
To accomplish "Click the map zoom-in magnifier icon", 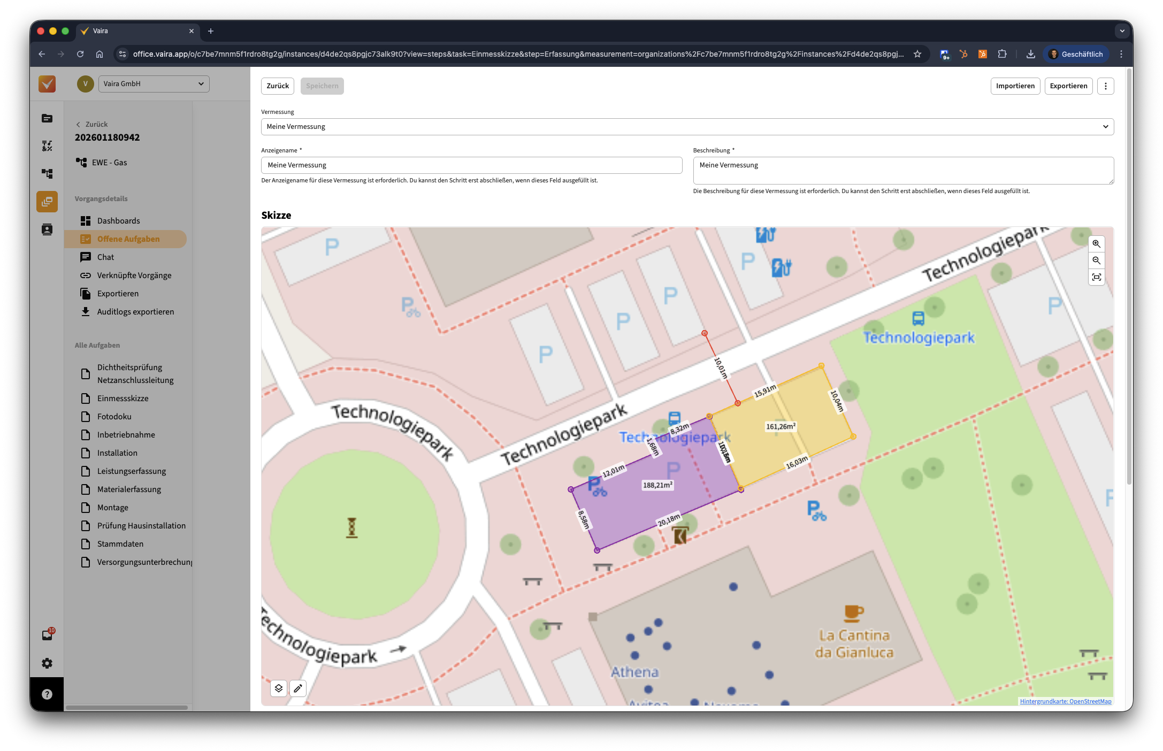I will (1096, 244).
